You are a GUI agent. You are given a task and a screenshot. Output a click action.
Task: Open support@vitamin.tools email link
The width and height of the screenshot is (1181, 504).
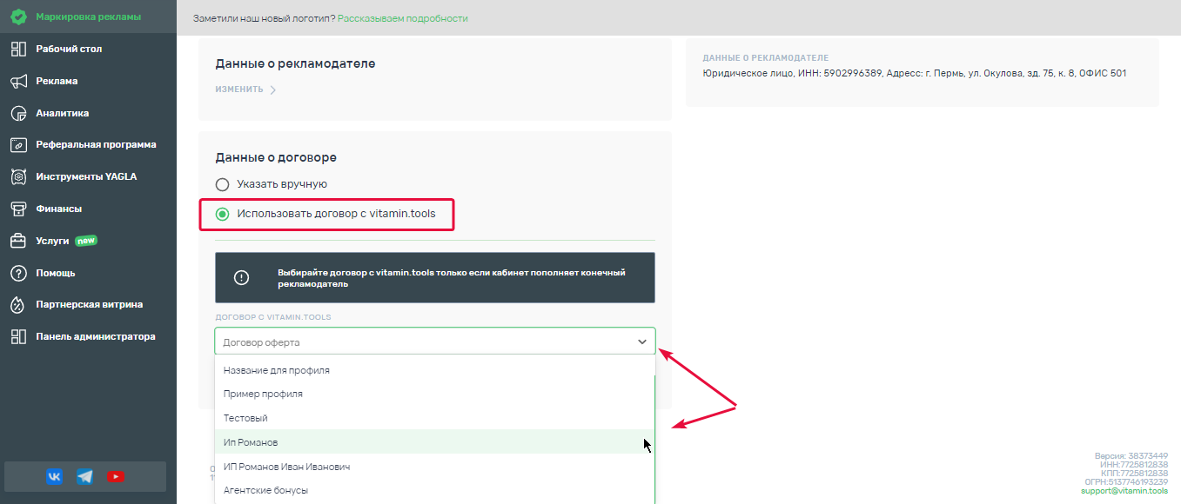point(1124,491)
